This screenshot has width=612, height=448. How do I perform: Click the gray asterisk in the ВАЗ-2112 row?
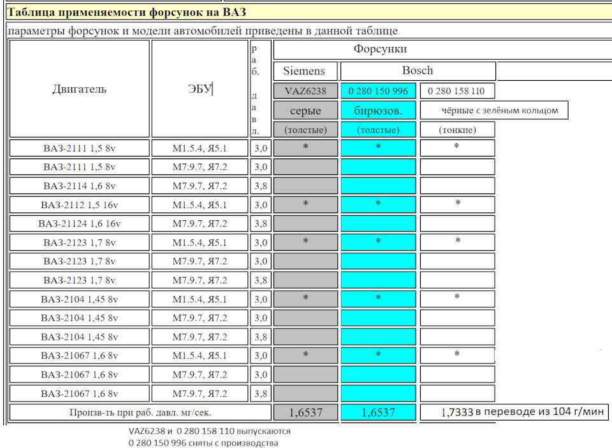coord(305,204)
